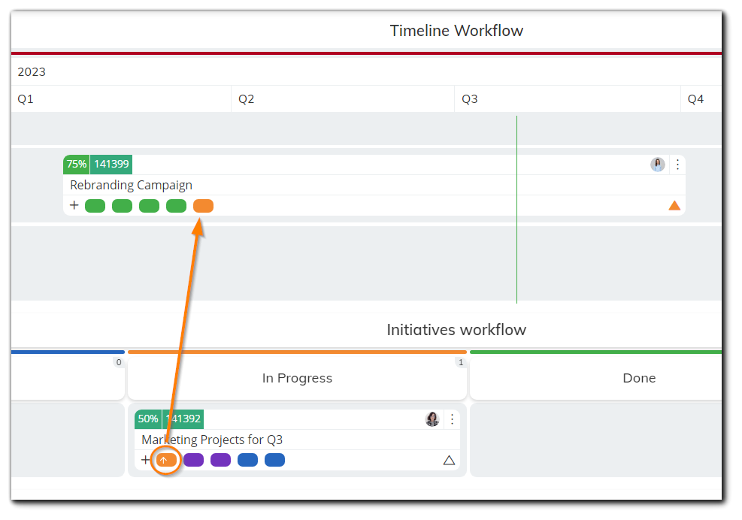The width and height of the screenshot is (742, 520).
Task: Click the Rebranding Campaign card title link
Action: tap(130, 185)
